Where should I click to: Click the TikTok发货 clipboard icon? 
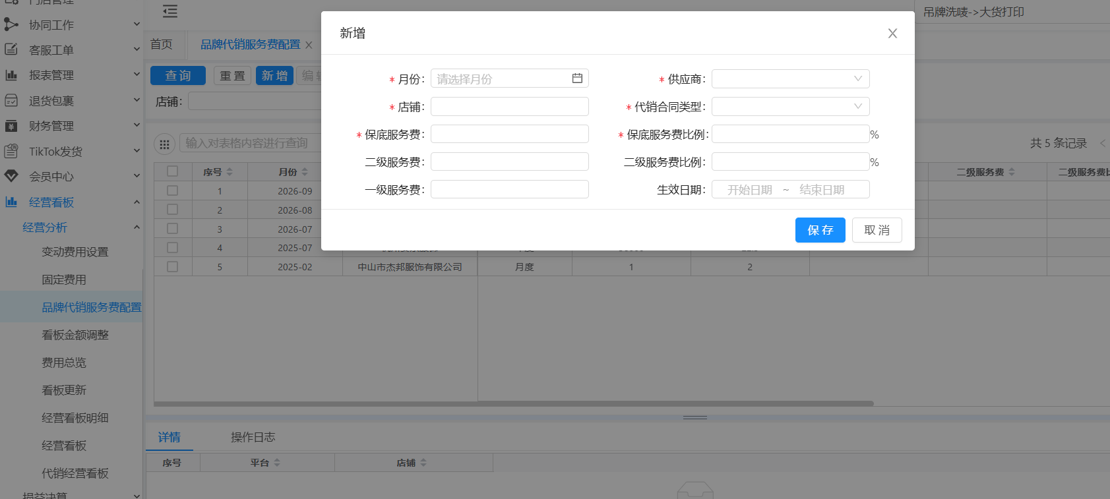coord(11,152)
